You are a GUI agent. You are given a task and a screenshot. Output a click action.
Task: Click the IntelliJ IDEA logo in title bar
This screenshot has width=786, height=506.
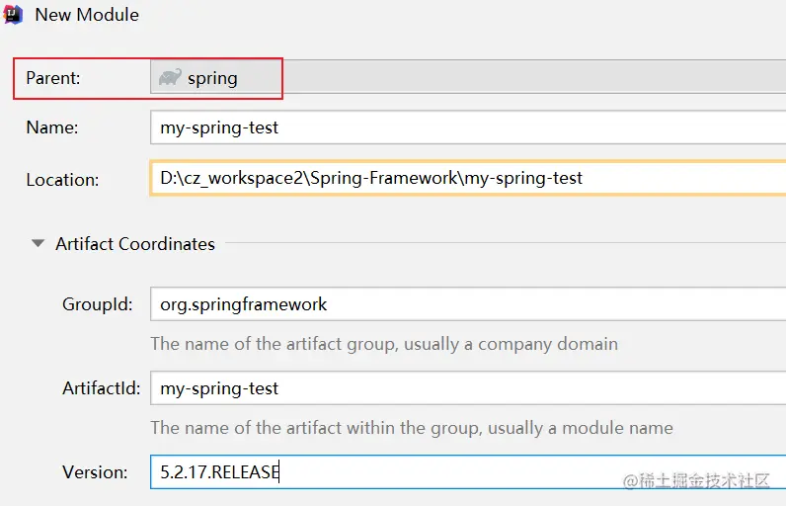pos(14,14)
